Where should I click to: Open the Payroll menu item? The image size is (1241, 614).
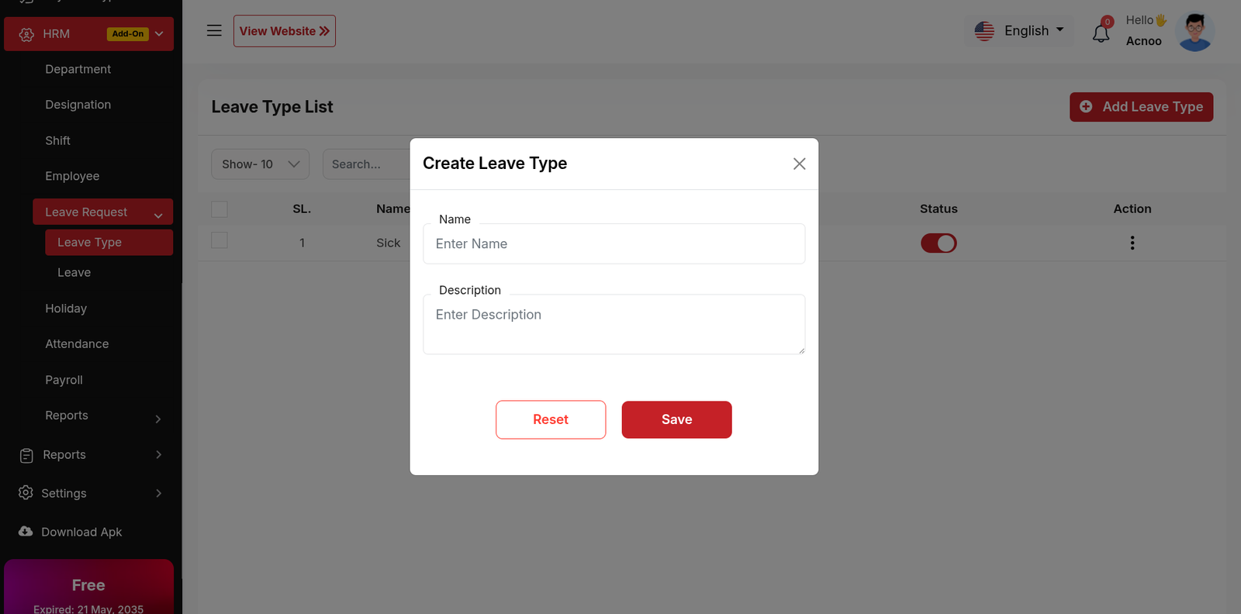coord(64,380)
